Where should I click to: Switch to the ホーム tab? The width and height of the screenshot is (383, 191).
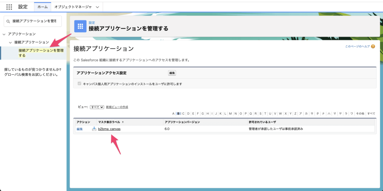coord(43,7)
